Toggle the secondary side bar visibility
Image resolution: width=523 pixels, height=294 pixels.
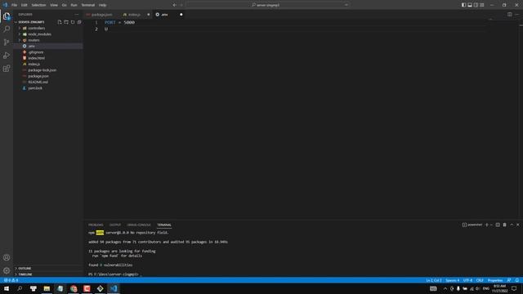tap(476, 5)
